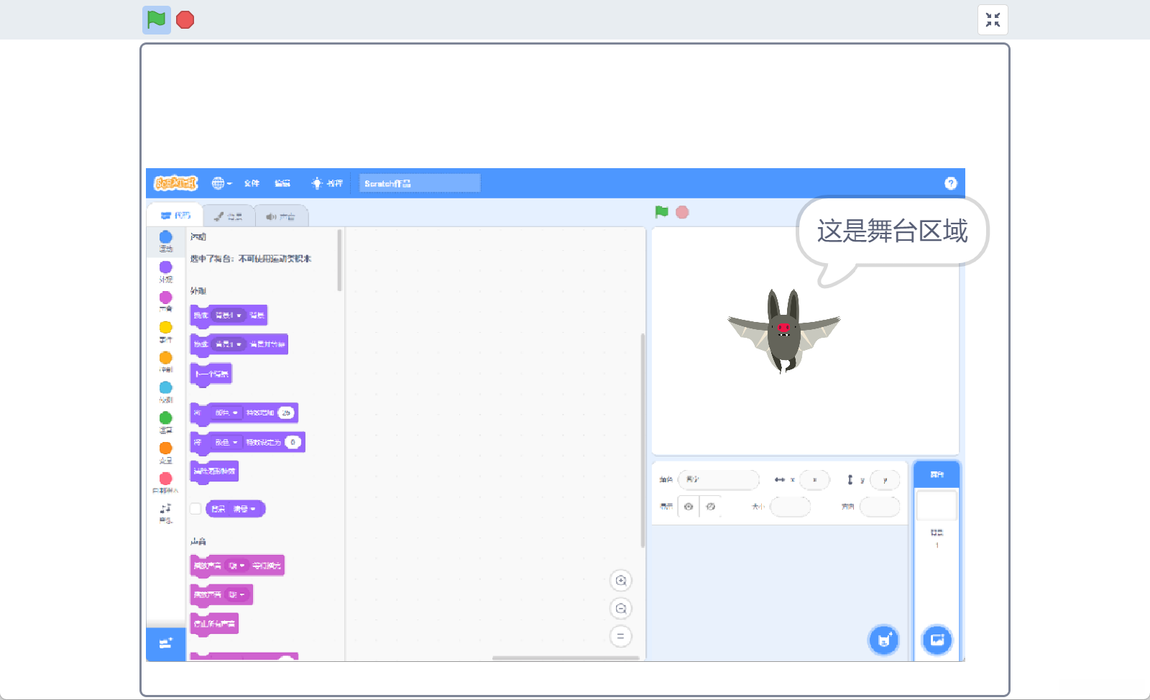Click the small red stop button above the stage
The height and width of the screenshot is (700, 1150).
(682, 212)
